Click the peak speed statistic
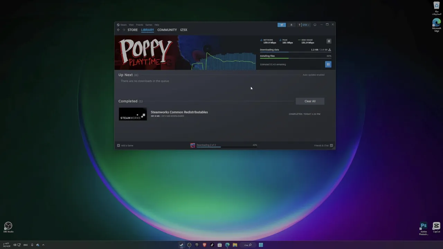The height and width of the screenshot is (249, 443). (x=286, y=41)
